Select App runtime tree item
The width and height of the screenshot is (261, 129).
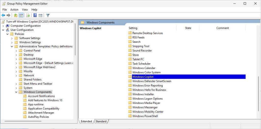click(x=36, y=104)
